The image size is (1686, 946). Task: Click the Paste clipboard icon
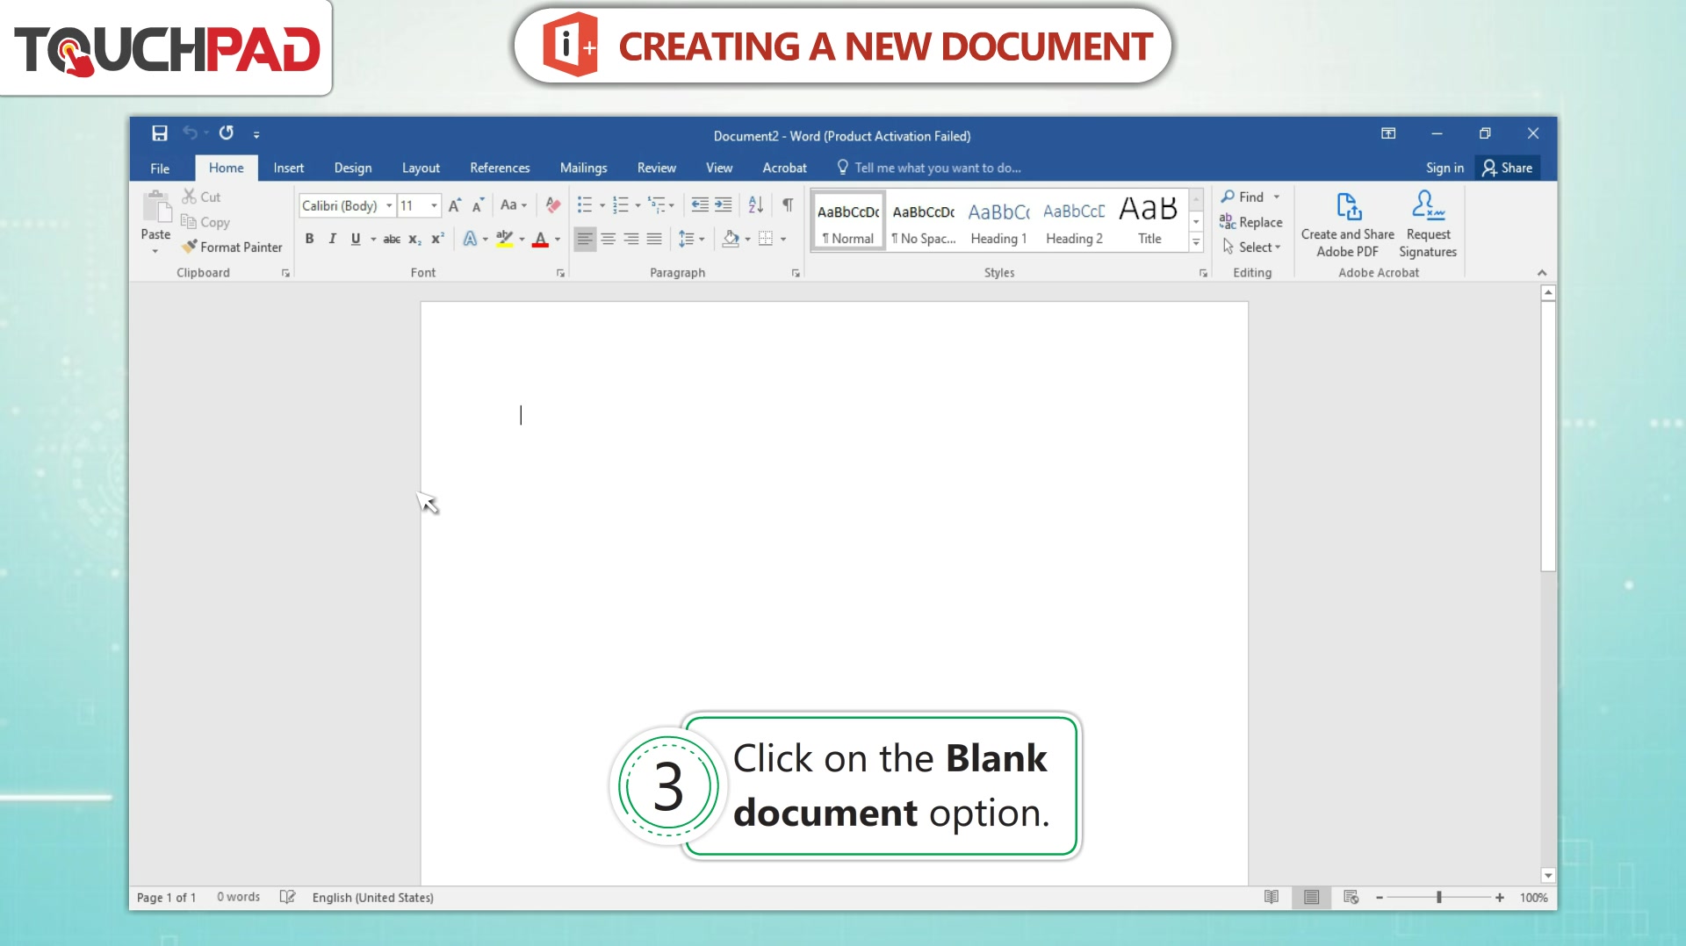point(156,207)
